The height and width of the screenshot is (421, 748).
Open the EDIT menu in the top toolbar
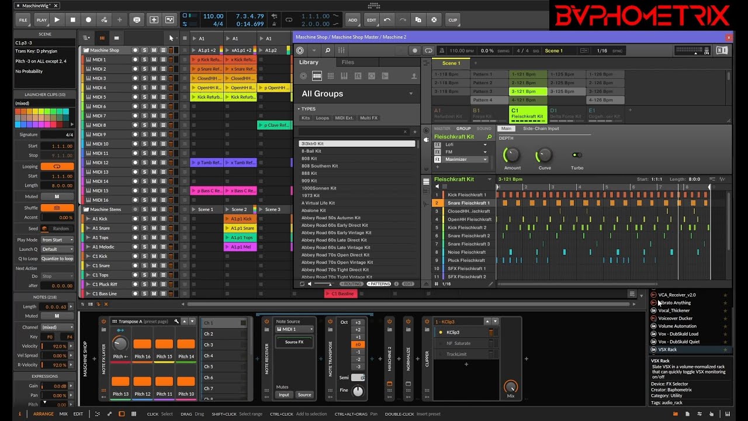(x=372, y=19)
